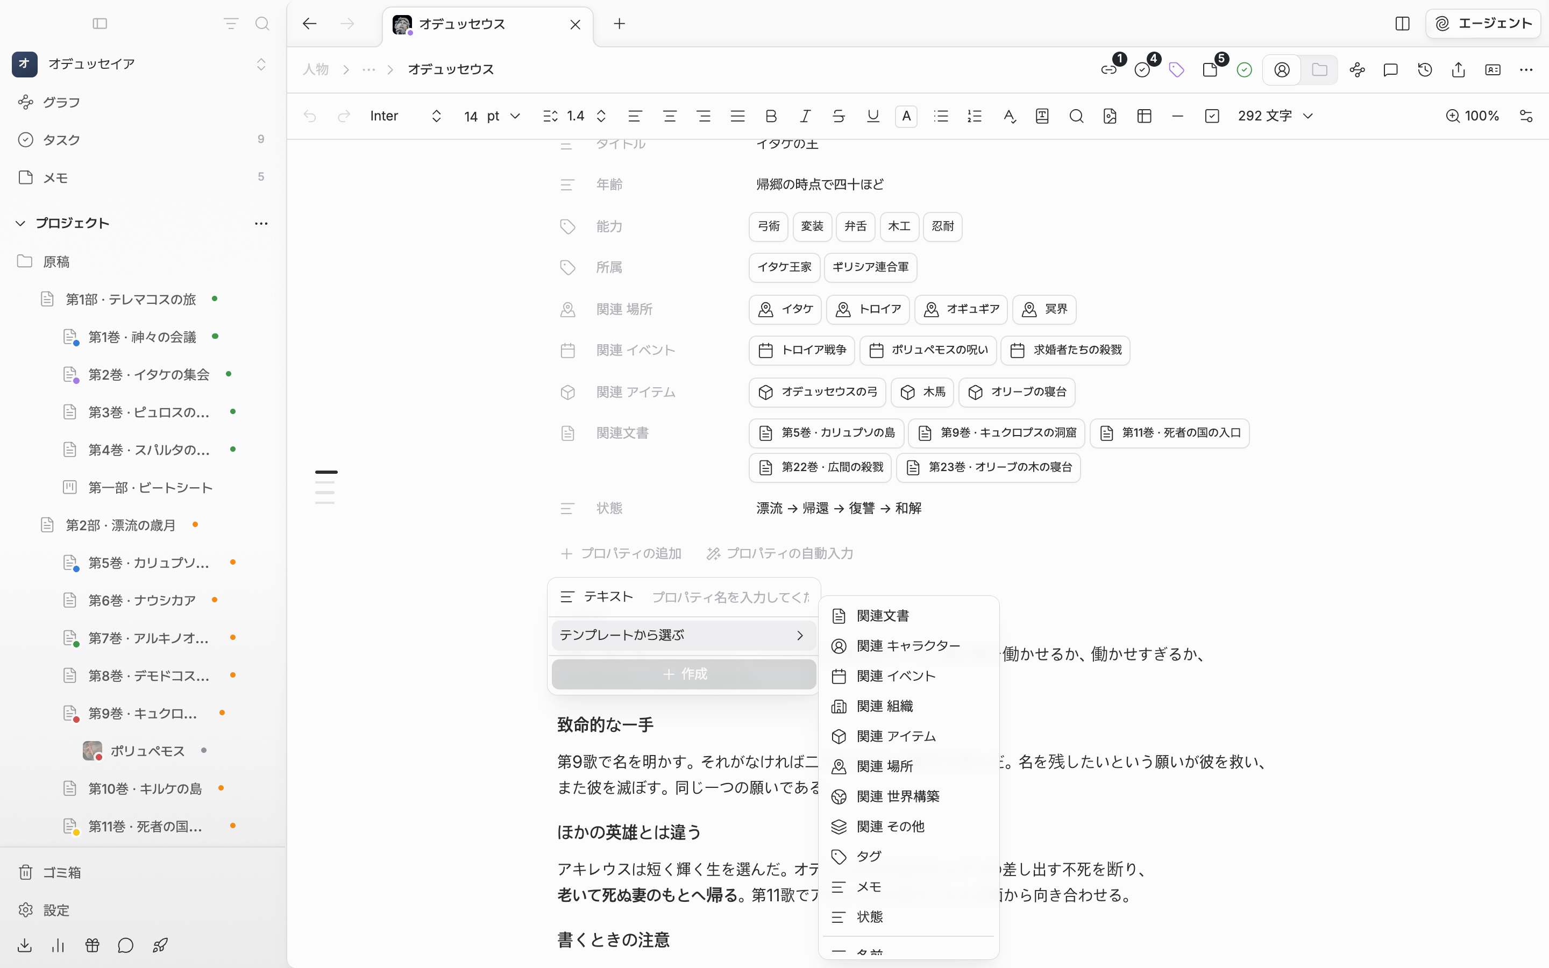1549x968 pixels.
Task: Click the numbered list icon
Action: click(975, 116)
